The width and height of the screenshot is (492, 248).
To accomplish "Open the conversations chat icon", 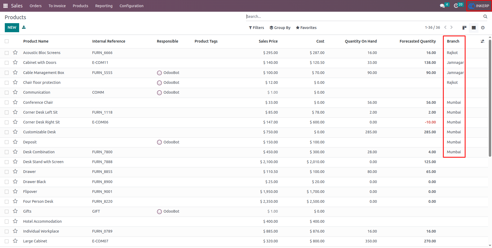I will coord(442,6).
